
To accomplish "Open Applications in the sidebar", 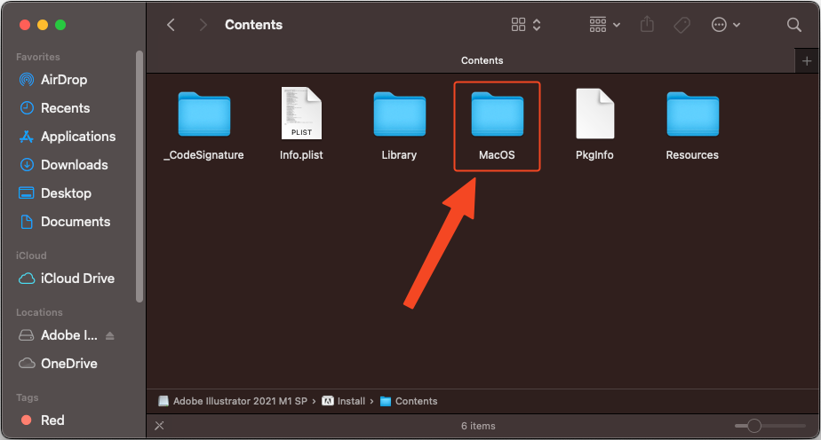I will coord(78,137).
